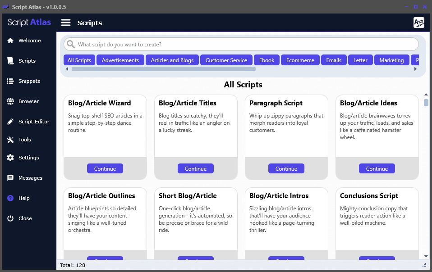Image resolution: width=432 pixels, height=272 pixels.
Task: Open the Tools wrench icon
Action: pyautogui.click(x=10, y=140)
